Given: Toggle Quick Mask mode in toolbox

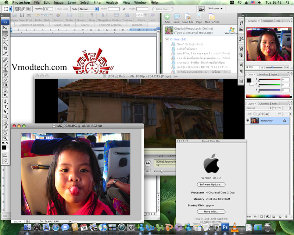Looking at the screenshot, I should (5, 155).
